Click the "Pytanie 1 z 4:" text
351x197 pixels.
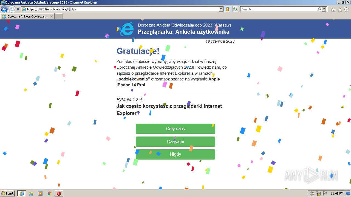pos(130,99)
